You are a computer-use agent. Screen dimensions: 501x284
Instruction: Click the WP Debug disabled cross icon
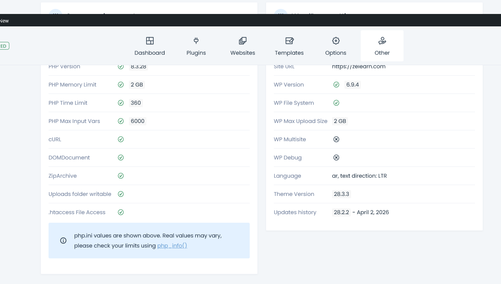click(x=336, y=158)
